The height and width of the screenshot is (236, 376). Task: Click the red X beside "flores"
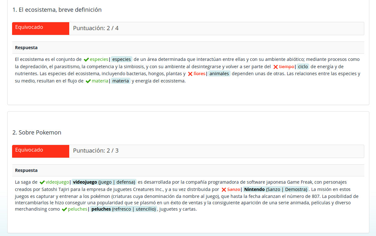[x=190, y=73]
